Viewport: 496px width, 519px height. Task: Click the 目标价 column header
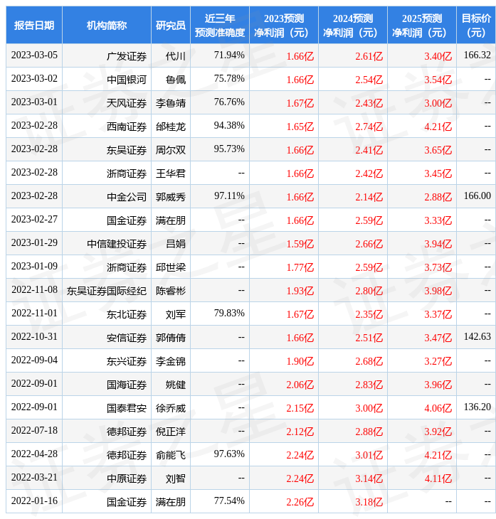pyautogui.click(x=476, y=25)
